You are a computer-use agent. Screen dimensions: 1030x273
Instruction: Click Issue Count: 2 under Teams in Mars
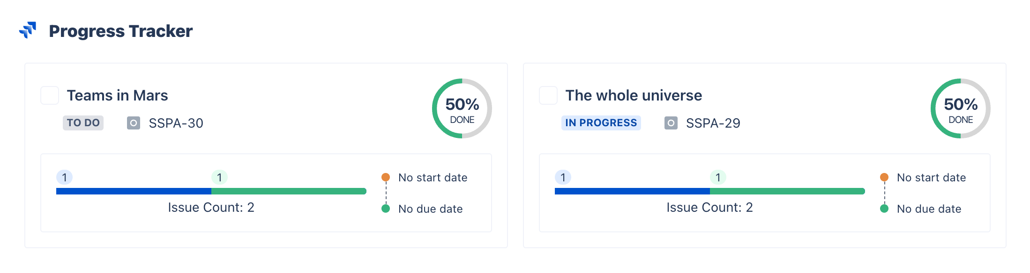[x=211, y=207]
